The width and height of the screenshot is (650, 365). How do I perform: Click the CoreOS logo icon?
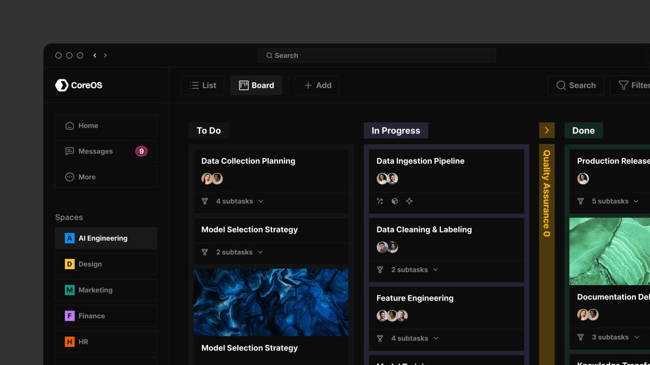pos(61,85)
